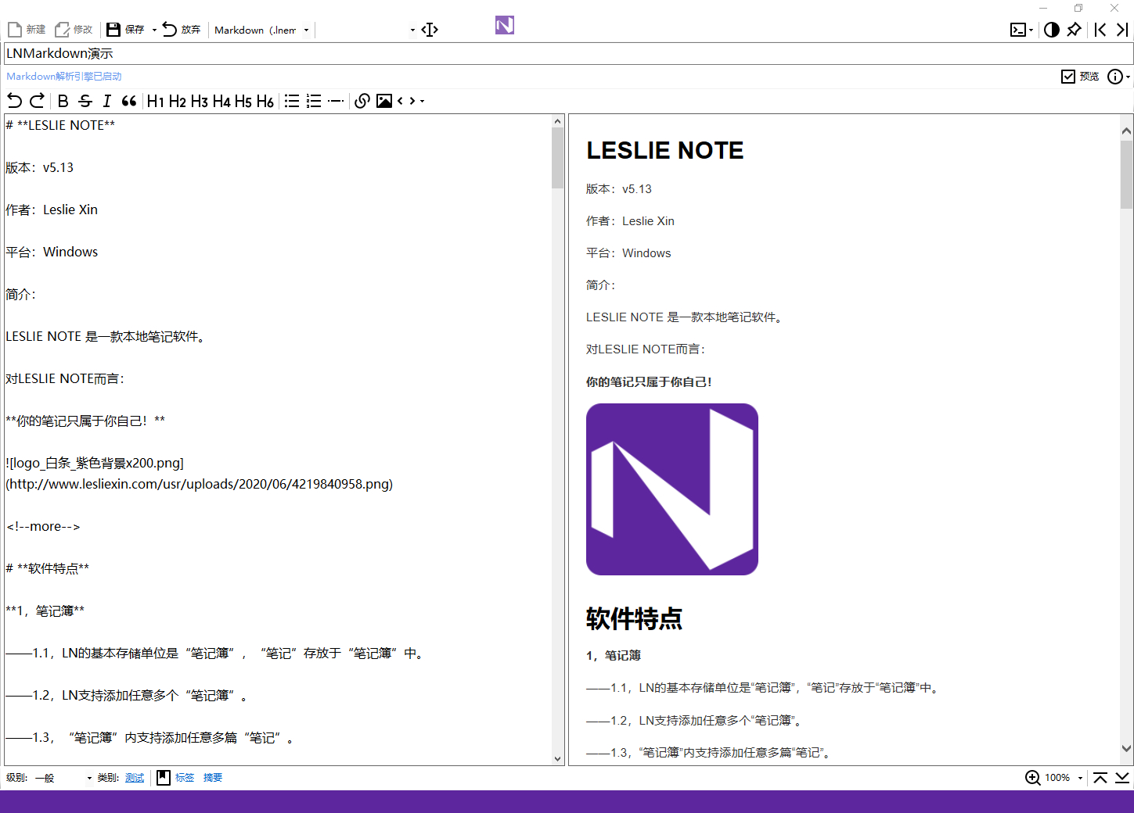The image size is (1134, 813).
Task: Click the 测试 category link
Action: coord(135,778)
